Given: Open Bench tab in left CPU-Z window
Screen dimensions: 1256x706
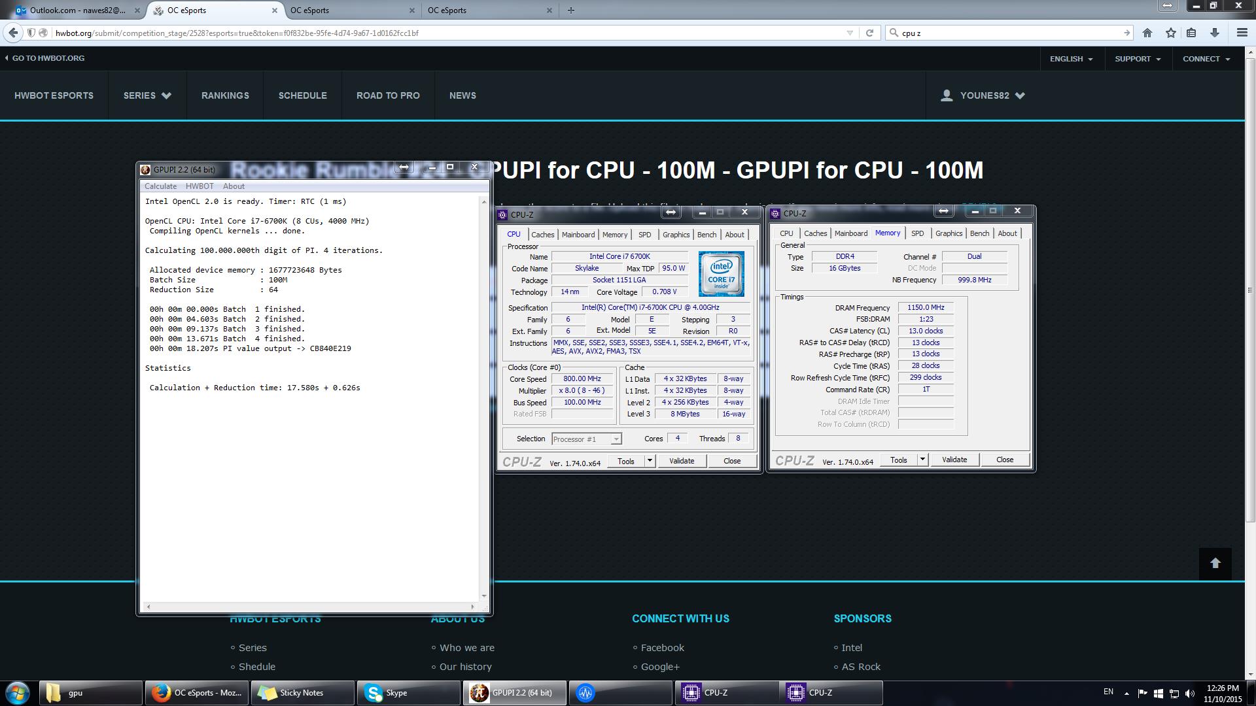Looking at the screenshot, I should click(x=706, y=235).
